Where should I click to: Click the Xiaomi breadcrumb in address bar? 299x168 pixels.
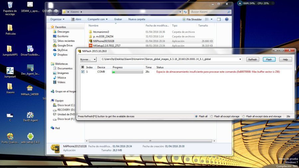tap(75, 12)
